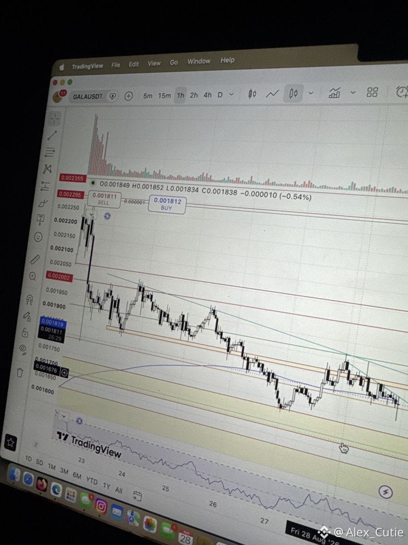Open the Edit menu

(x=134, y=64)
